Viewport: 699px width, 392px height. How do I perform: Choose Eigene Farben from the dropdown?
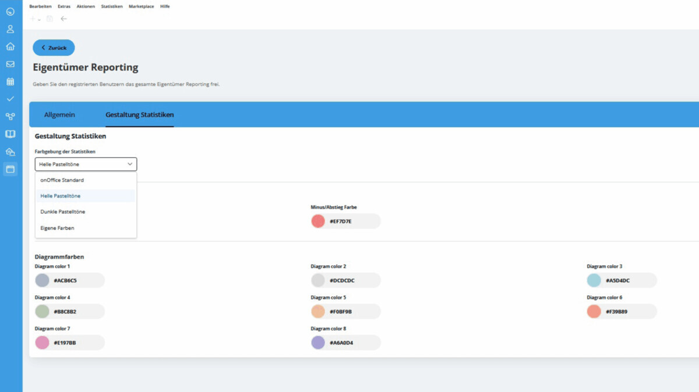(x=56, y=228)
